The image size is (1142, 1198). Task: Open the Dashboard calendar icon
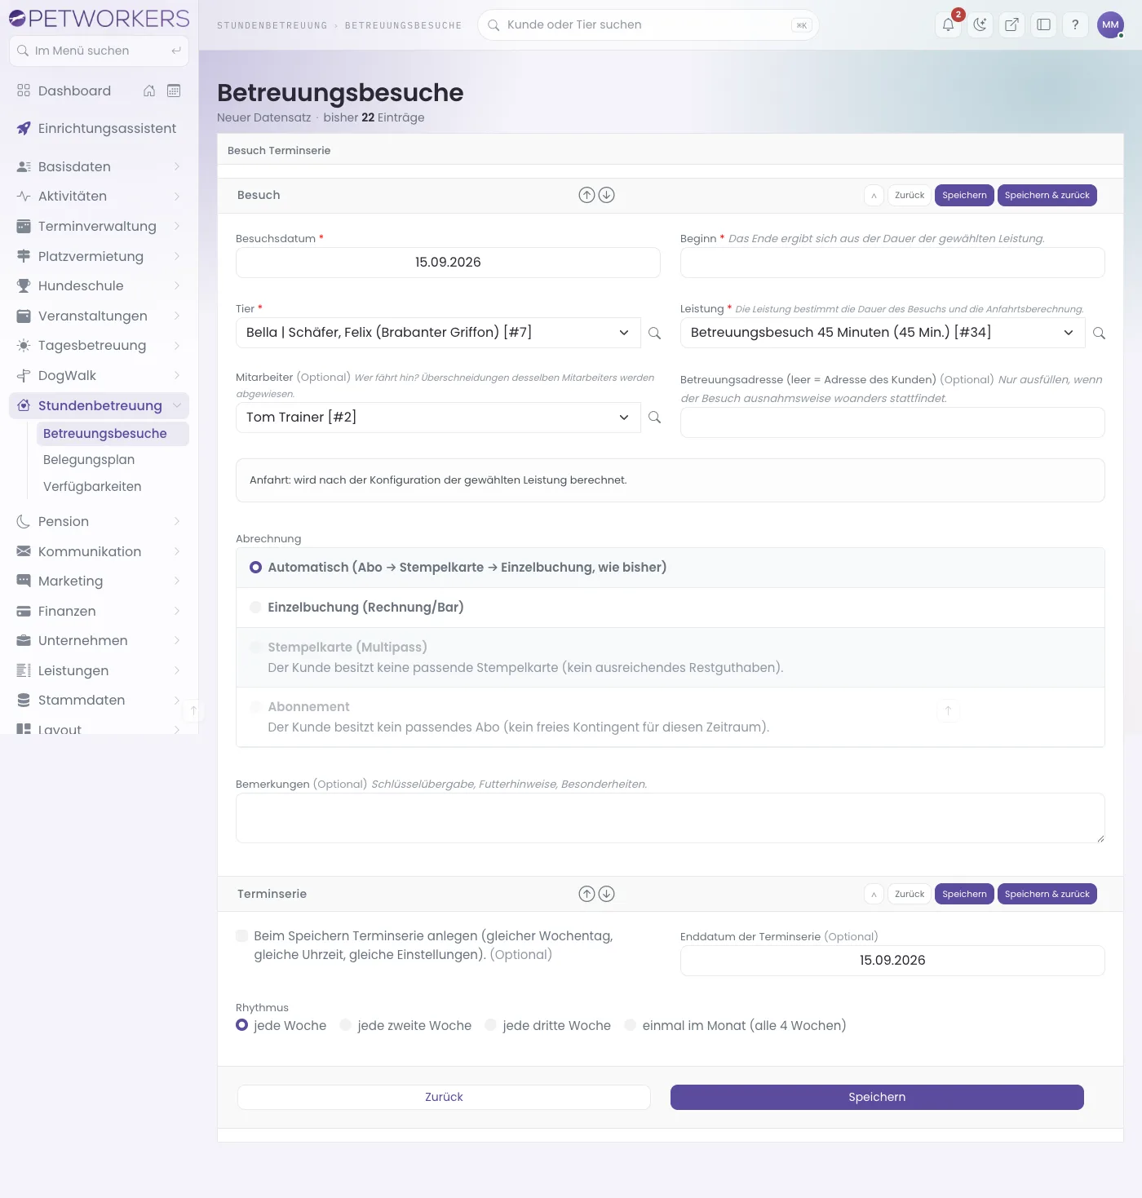pos(174,91)
